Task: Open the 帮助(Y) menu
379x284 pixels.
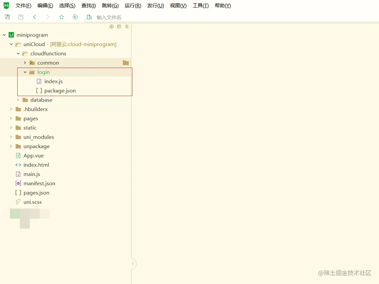Action: click(223, 6)
